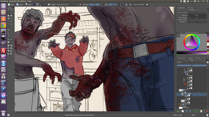Move the layer down in the stack
This screenshot has width=209, height=117.
(186, 111)
